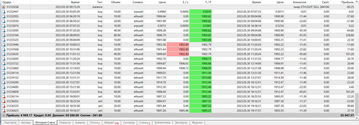
Task: Open the Новости tab
Action: [65, 122]
